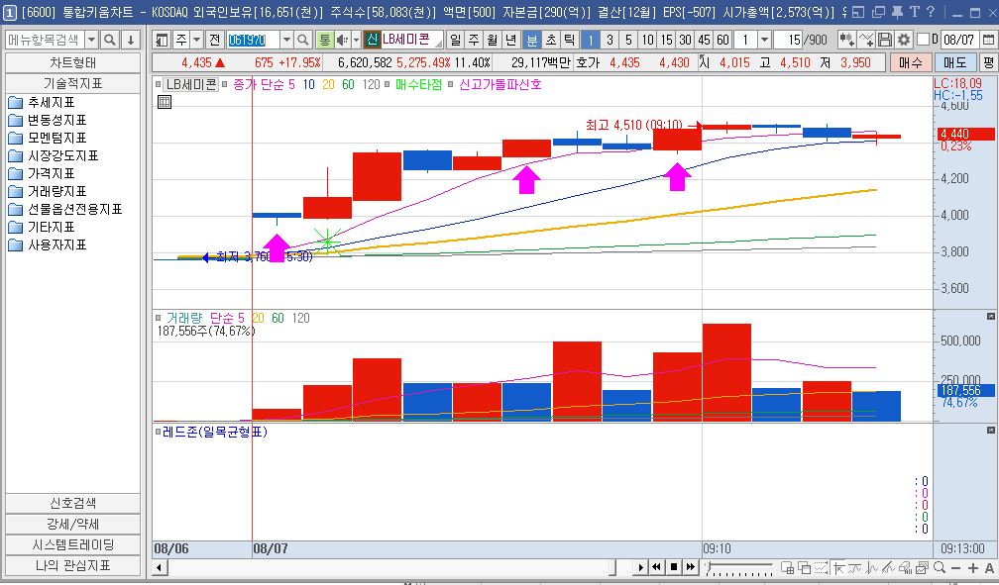Click the playback speed slider
The image size is (999, 585).
(739, 567)
